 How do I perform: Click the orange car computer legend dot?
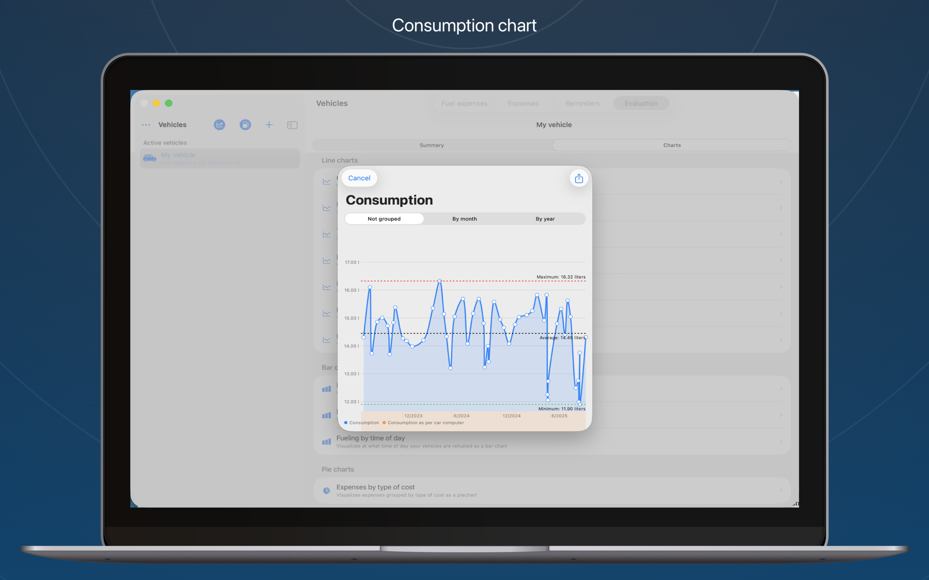384,423
